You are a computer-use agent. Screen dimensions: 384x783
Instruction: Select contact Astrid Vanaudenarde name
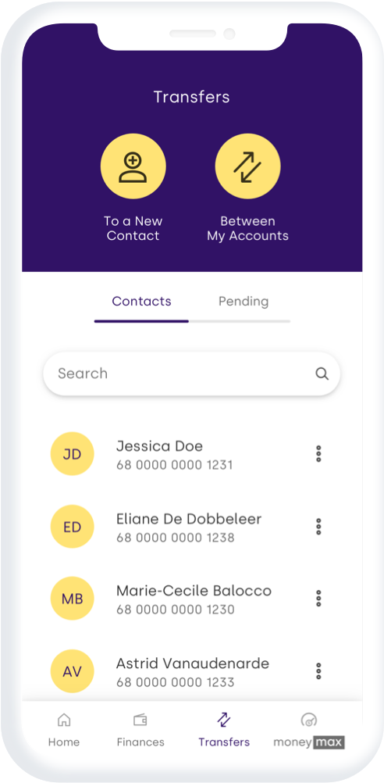pos(193,663)
